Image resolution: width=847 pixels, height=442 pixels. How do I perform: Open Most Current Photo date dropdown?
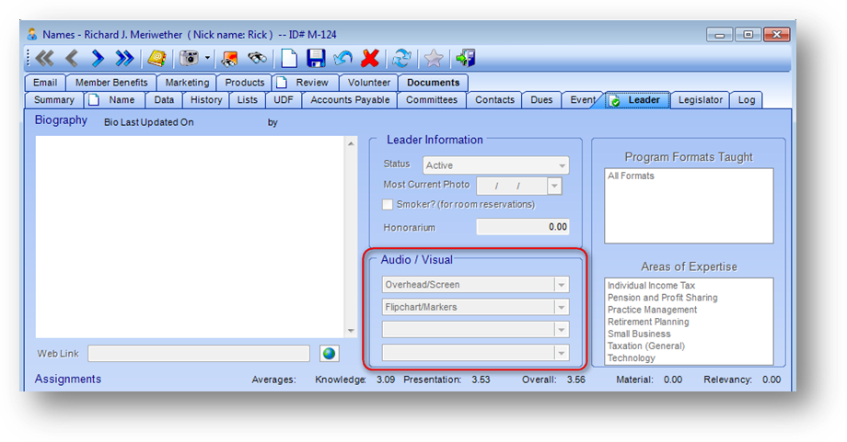pyautogui.click(x=554, y=186)
